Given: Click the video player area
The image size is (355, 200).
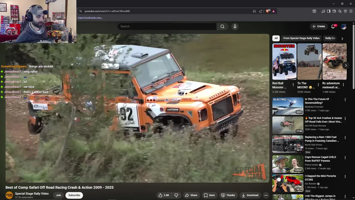Looking at the screenshot, I should [137, 108].
